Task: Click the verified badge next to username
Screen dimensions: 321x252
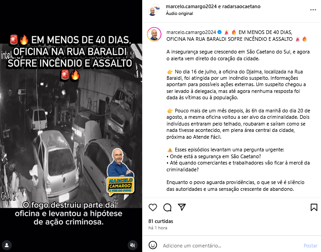Action: pyautogui.click(x=220, y=32)
